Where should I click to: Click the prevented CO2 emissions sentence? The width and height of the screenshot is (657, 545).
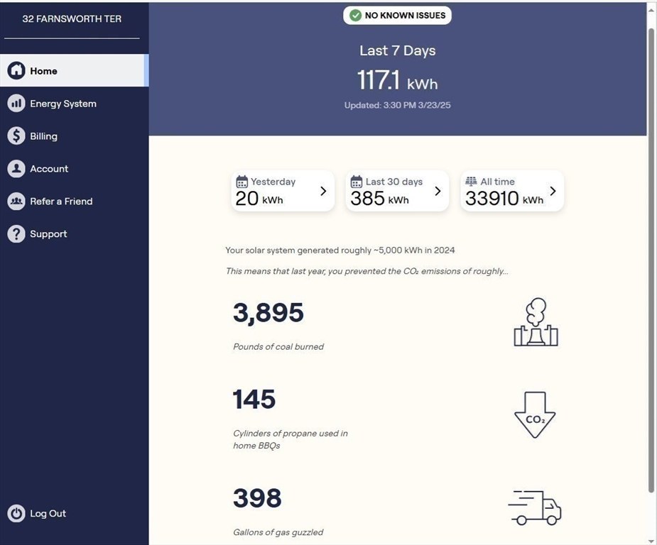[x=366, y=271]
